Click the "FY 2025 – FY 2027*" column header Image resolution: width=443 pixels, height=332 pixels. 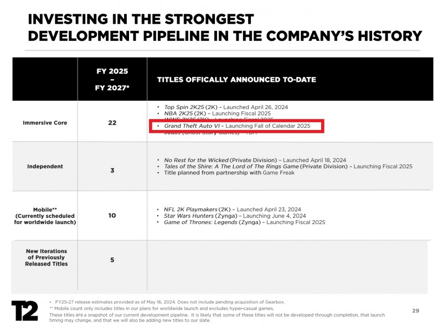tap(112, 79)
